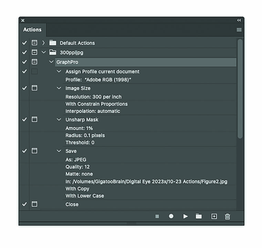This screenshot has height=248, width=262.
Task: Click the Stop recording square icon
Action: [157, 216]
